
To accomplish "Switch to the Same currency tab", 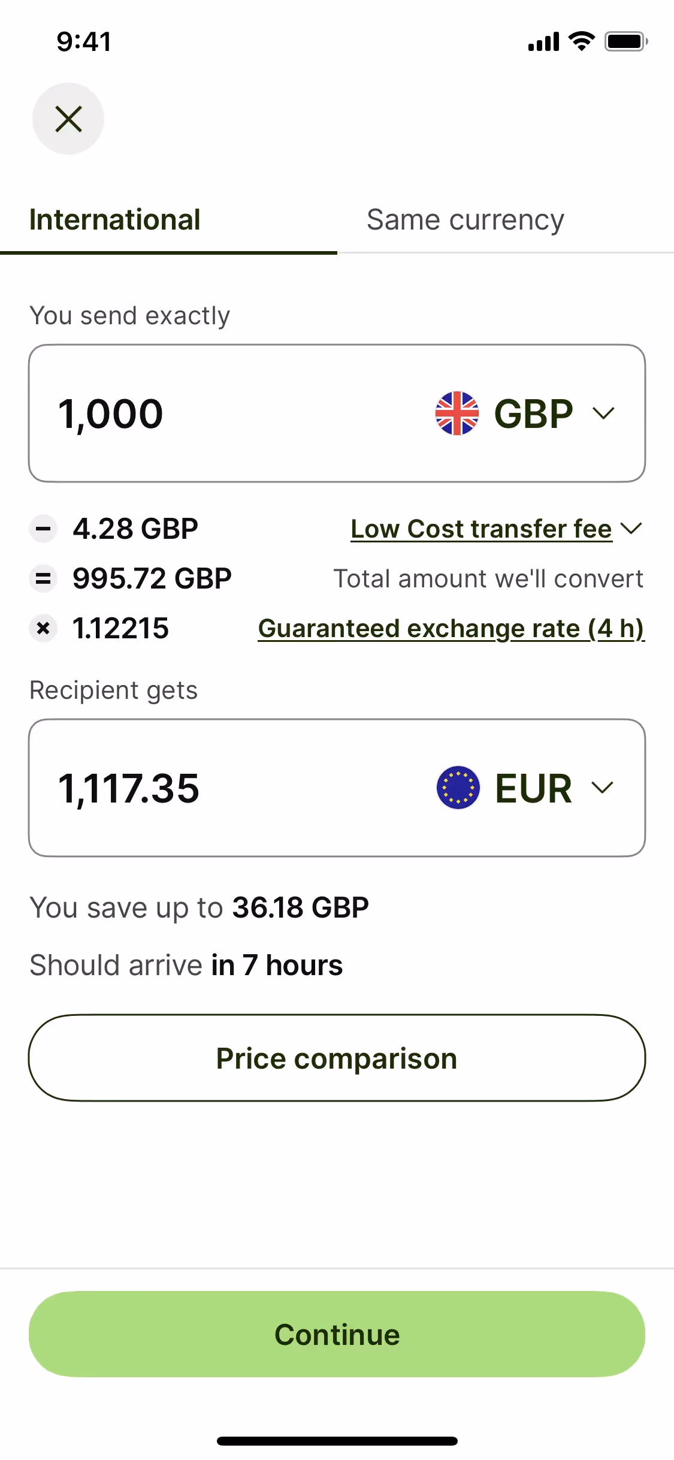I will pos(465,220).
